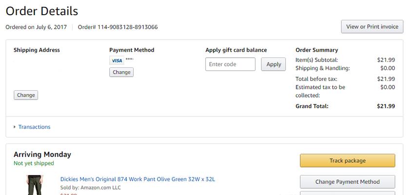Click the Change Payment Method button
The image size is (409, 195).
(x=348, y=182)
